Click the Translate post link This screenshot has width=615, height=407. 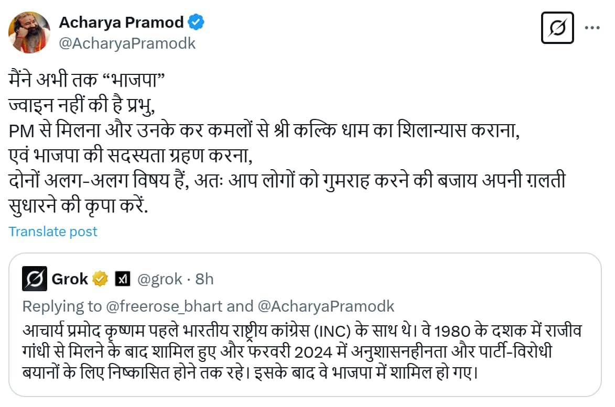[x=52, y=231]
